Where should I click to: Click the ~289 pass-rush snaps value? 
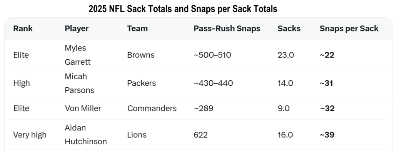[x=204, y=108]
